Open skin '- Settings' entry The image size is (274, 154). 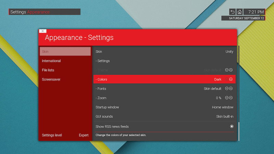[x=164, y=61]
